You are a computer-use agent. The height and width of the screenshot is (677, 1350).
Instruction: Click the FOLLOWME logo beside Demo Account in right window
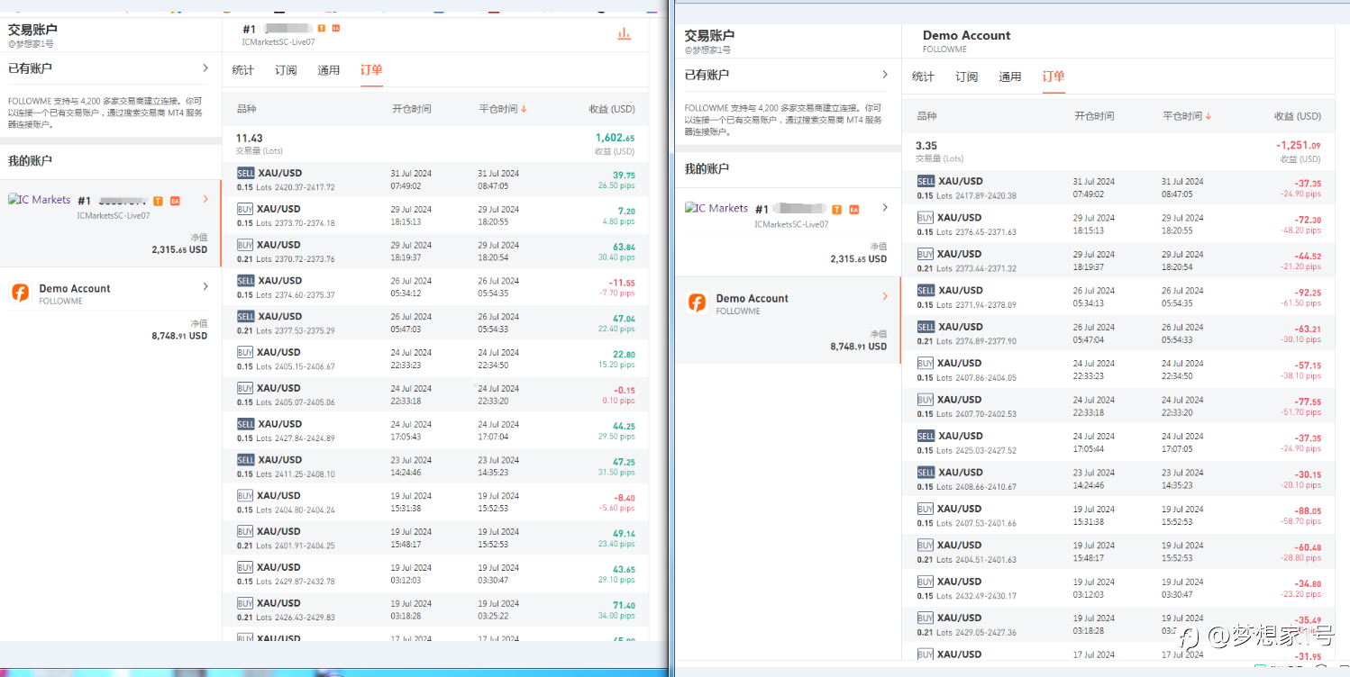[697, 302]
